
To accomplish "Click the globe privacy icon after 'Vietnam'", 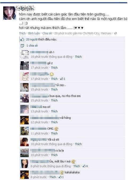I will (x=116, y=33).
